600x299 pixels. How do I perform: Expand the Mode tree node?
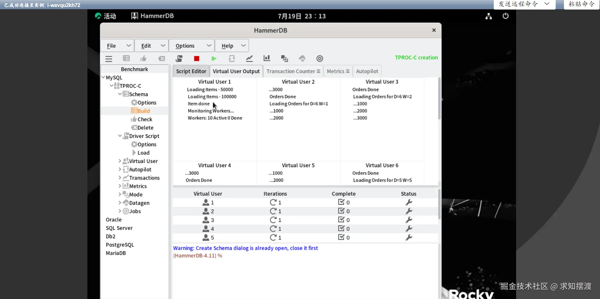pos(120,194)
